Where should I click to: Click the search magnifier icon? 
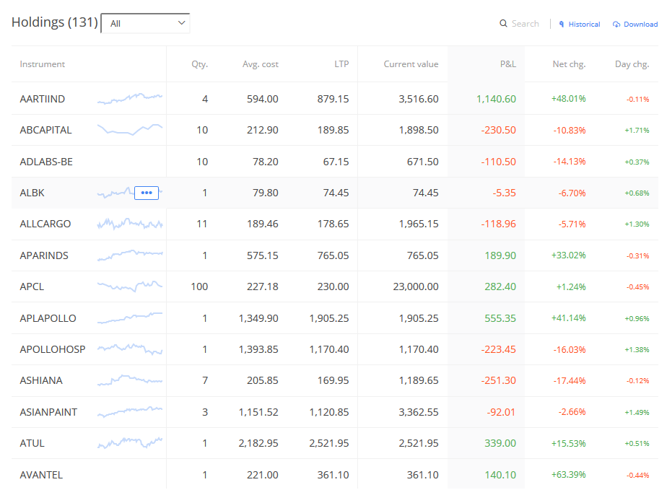503,23
